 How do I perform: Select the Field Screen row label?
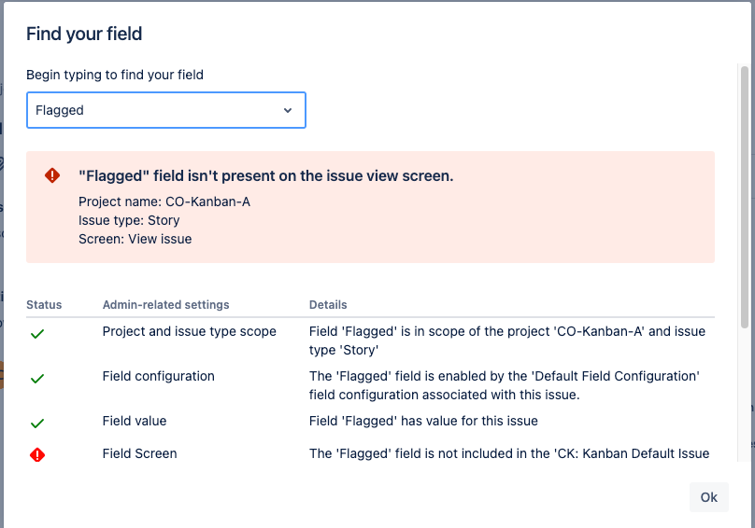click(x=139, y=453)
